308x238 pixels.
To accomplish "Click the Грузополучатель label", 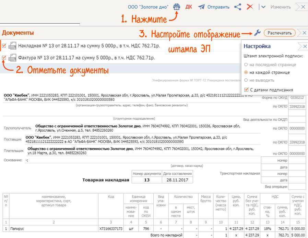I will [x=17, y=128].
